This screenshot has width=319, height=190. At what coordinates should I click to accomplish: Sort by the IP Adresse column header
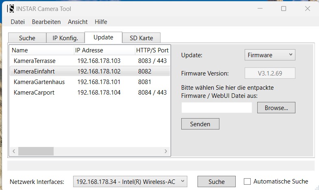coord(104,50)
